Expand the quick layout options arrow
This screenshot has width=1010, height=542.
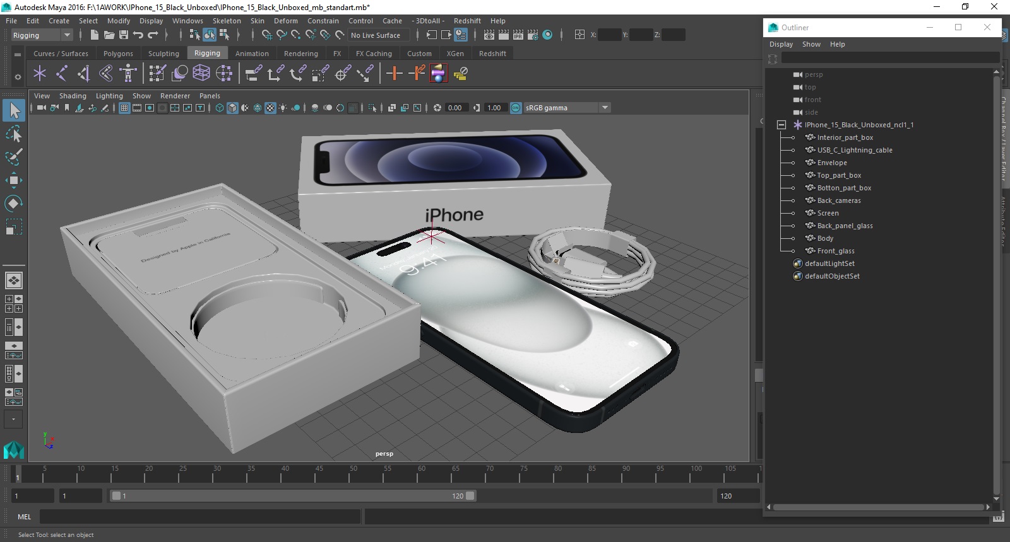coord(14,419)
